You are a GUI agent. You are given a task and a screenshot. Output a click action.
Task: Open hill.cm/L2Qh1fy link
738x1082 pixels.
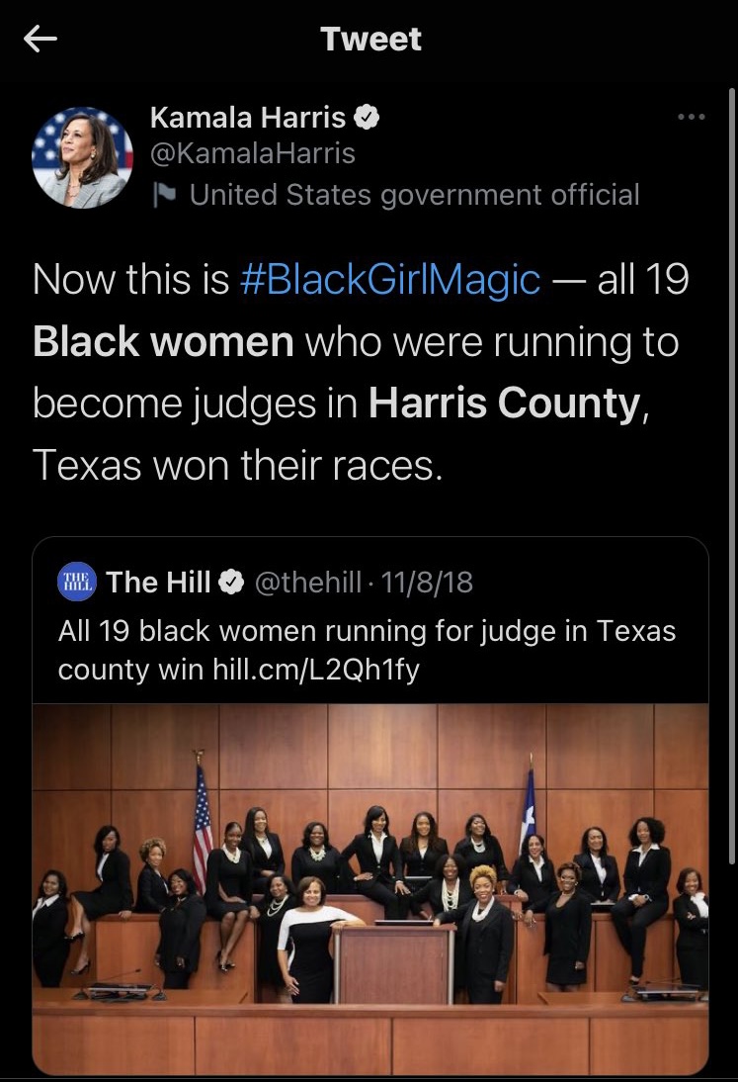pyautogui.click(x=316, y=670)
